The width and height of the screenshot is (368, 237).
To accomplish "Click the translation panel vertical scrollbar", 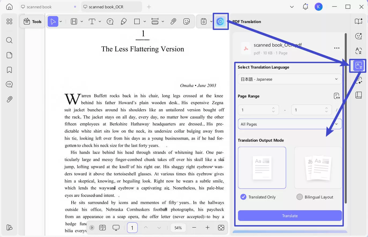I will [346, 118].
